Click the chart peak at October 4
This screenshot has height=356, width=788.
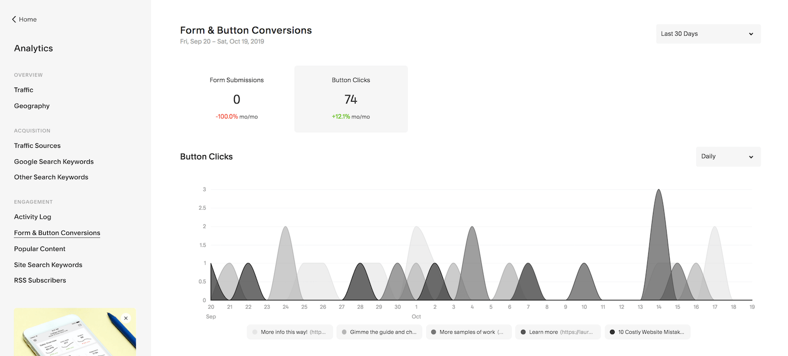(x=472, y=226)
